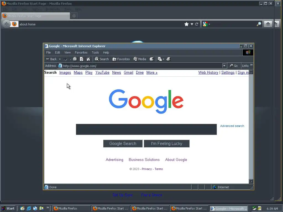Image resolution: width=283 pixels, height=212 pixels.
Task: Expand the Forward button history dropdown
Action: tap(70, 59)
